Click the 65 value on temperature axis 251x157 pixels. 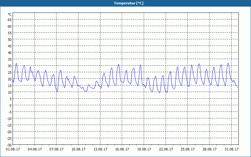[x=10, y=20]
